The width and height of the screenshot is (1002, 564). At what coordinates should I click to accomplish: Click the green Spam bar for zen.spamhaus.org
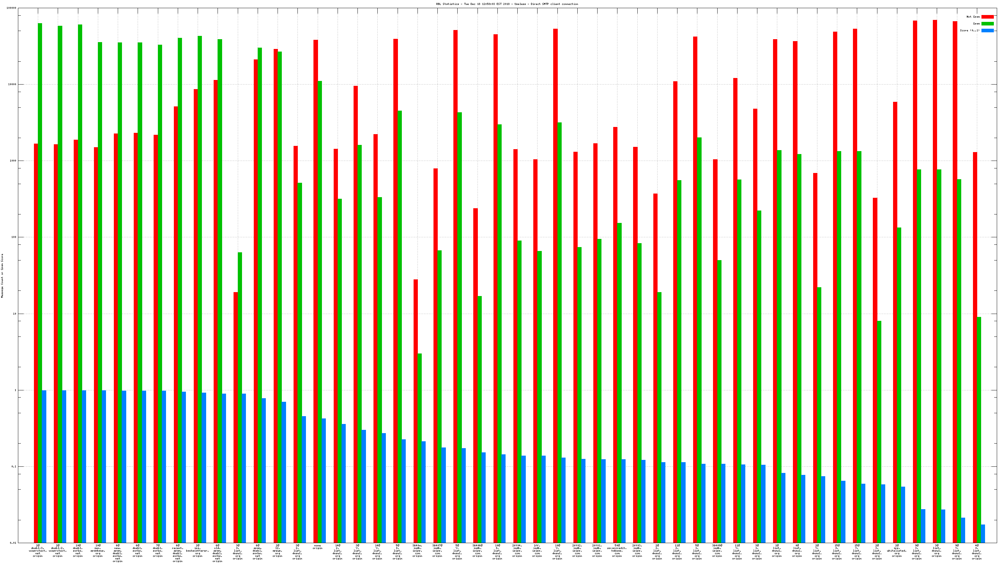tap(100, 273)
